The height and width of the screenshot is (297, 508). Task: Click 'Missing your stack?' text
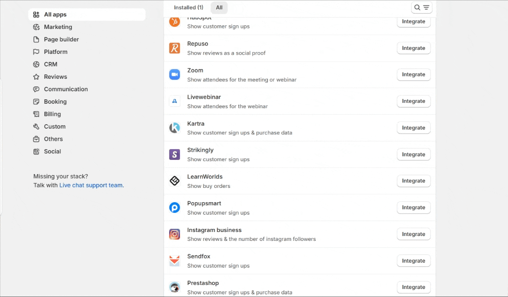(x=61, y=176)
